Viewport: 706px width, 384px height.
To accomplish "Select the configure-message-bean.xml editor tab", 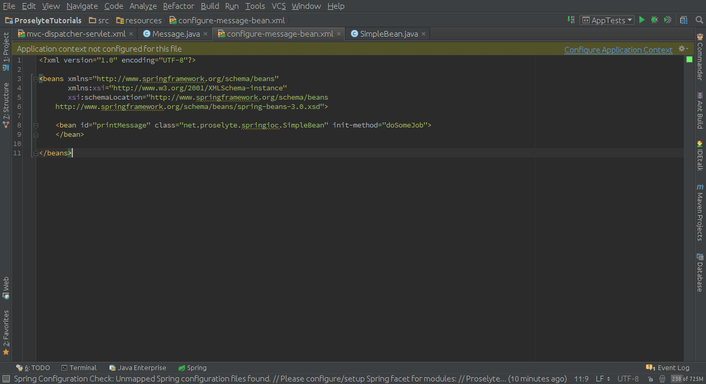I will coord(280,34).
